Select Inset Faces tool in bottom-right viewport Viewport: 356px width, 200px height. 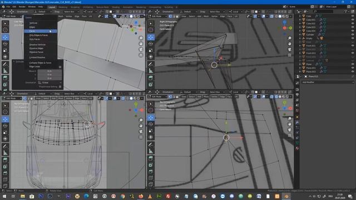click(151, 165)
